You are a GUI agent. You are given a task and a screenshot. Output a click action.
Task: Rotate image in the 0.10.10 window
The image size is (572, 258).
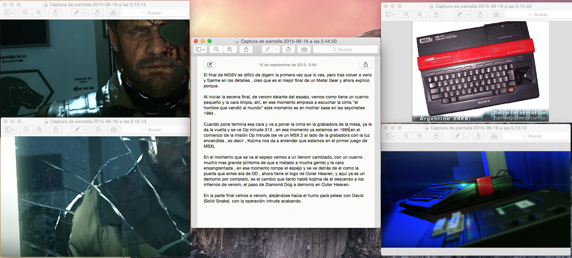coord(479,136)
